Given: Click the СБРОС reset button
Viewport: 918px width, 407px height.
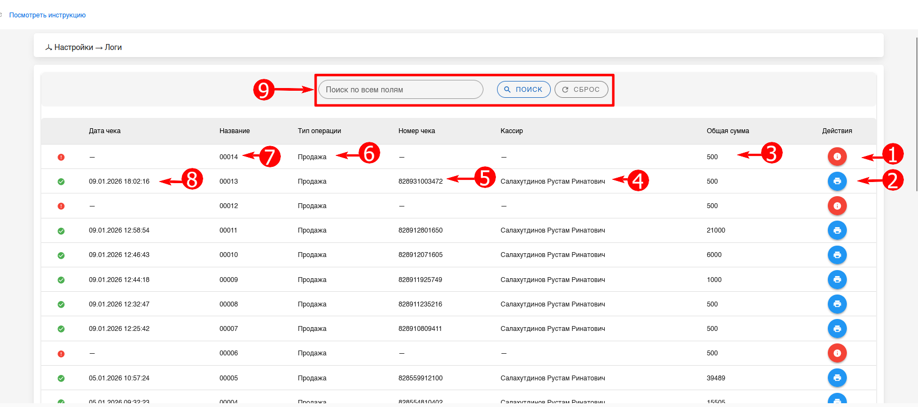Looking at the screenshot, I should pos(581,90).
